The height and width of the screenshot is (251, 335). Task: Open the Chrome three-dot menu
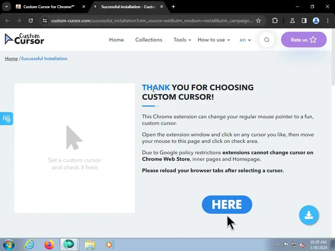[328, 21]
